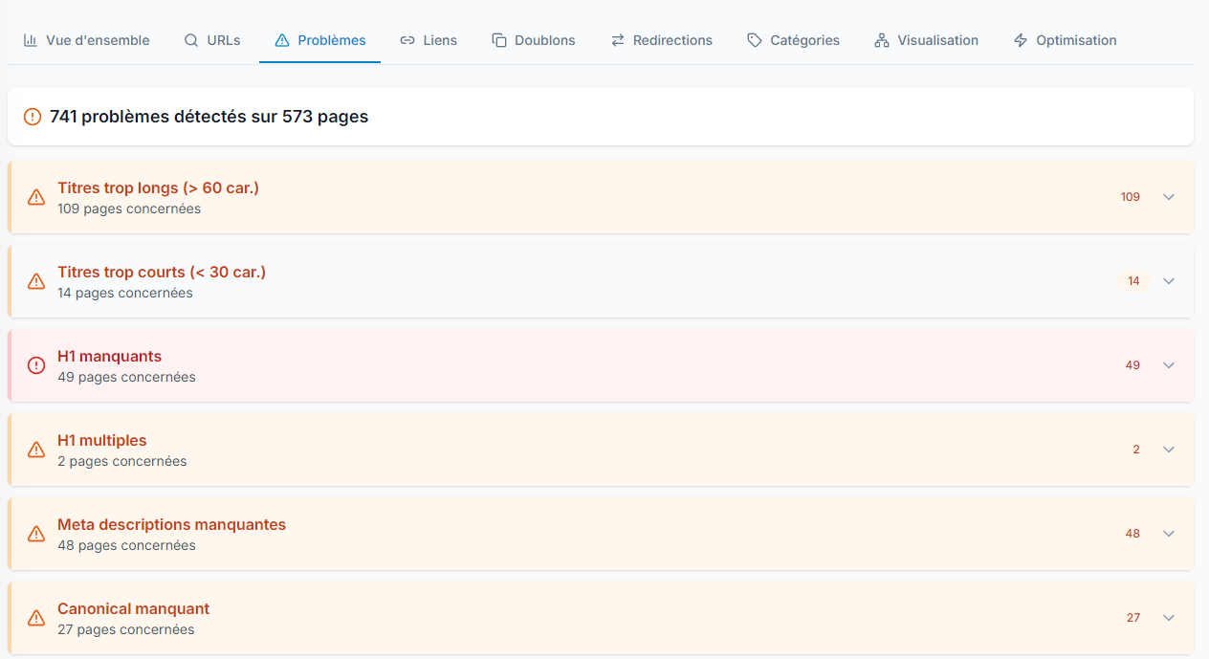Screen dimensions: 1209x659
Task: Click the 14 count badge
Action: coord(1133,281)
